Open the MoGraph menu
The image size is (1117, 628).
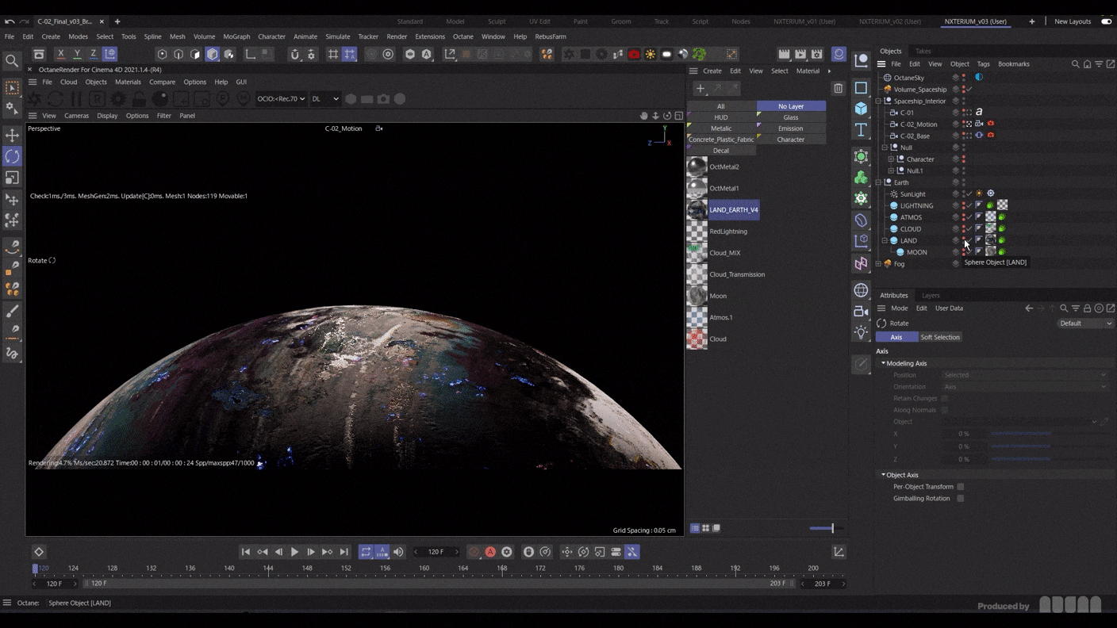tap(236, 36)
